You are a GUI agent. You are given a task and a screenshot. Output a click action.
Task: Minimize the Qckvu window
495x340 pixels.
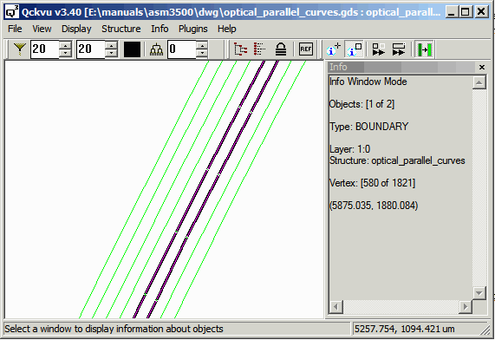[x=452, y=12]
